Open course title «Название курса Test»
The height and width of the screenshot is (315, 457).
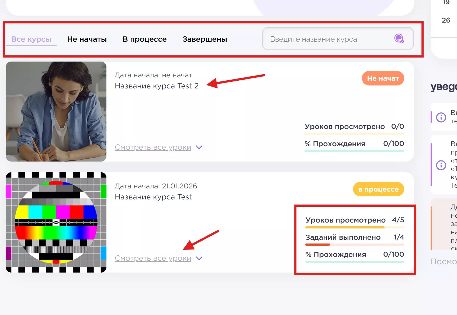pos(153,197)
